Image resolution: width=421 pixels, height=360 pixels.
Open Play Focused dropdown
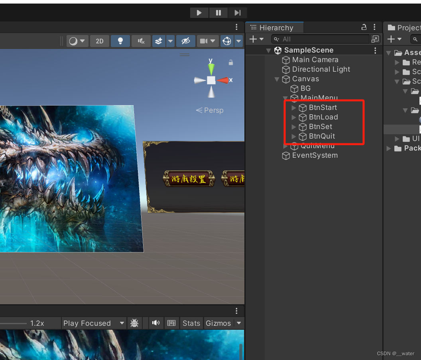coord(94,323)
